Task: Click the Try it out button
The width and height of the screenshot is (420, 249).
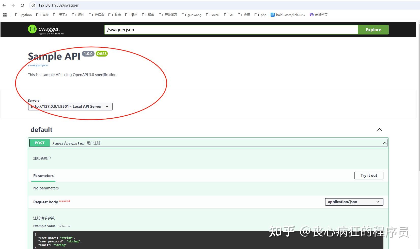Action: pyautogui.click(x=369, y=175)
